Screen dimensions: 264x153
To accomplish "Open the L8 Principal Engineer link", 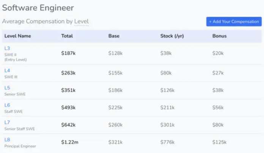I will click(7, 140).
